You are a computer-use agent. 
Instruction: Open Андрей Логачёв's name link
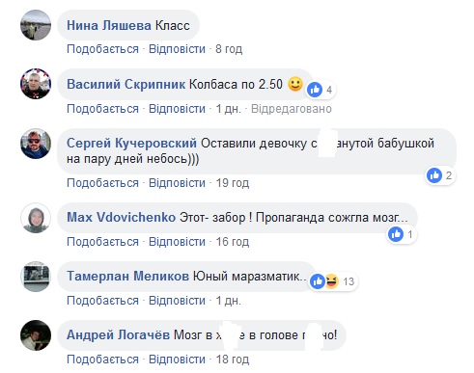pyautogui.click(x=118, y=334)
